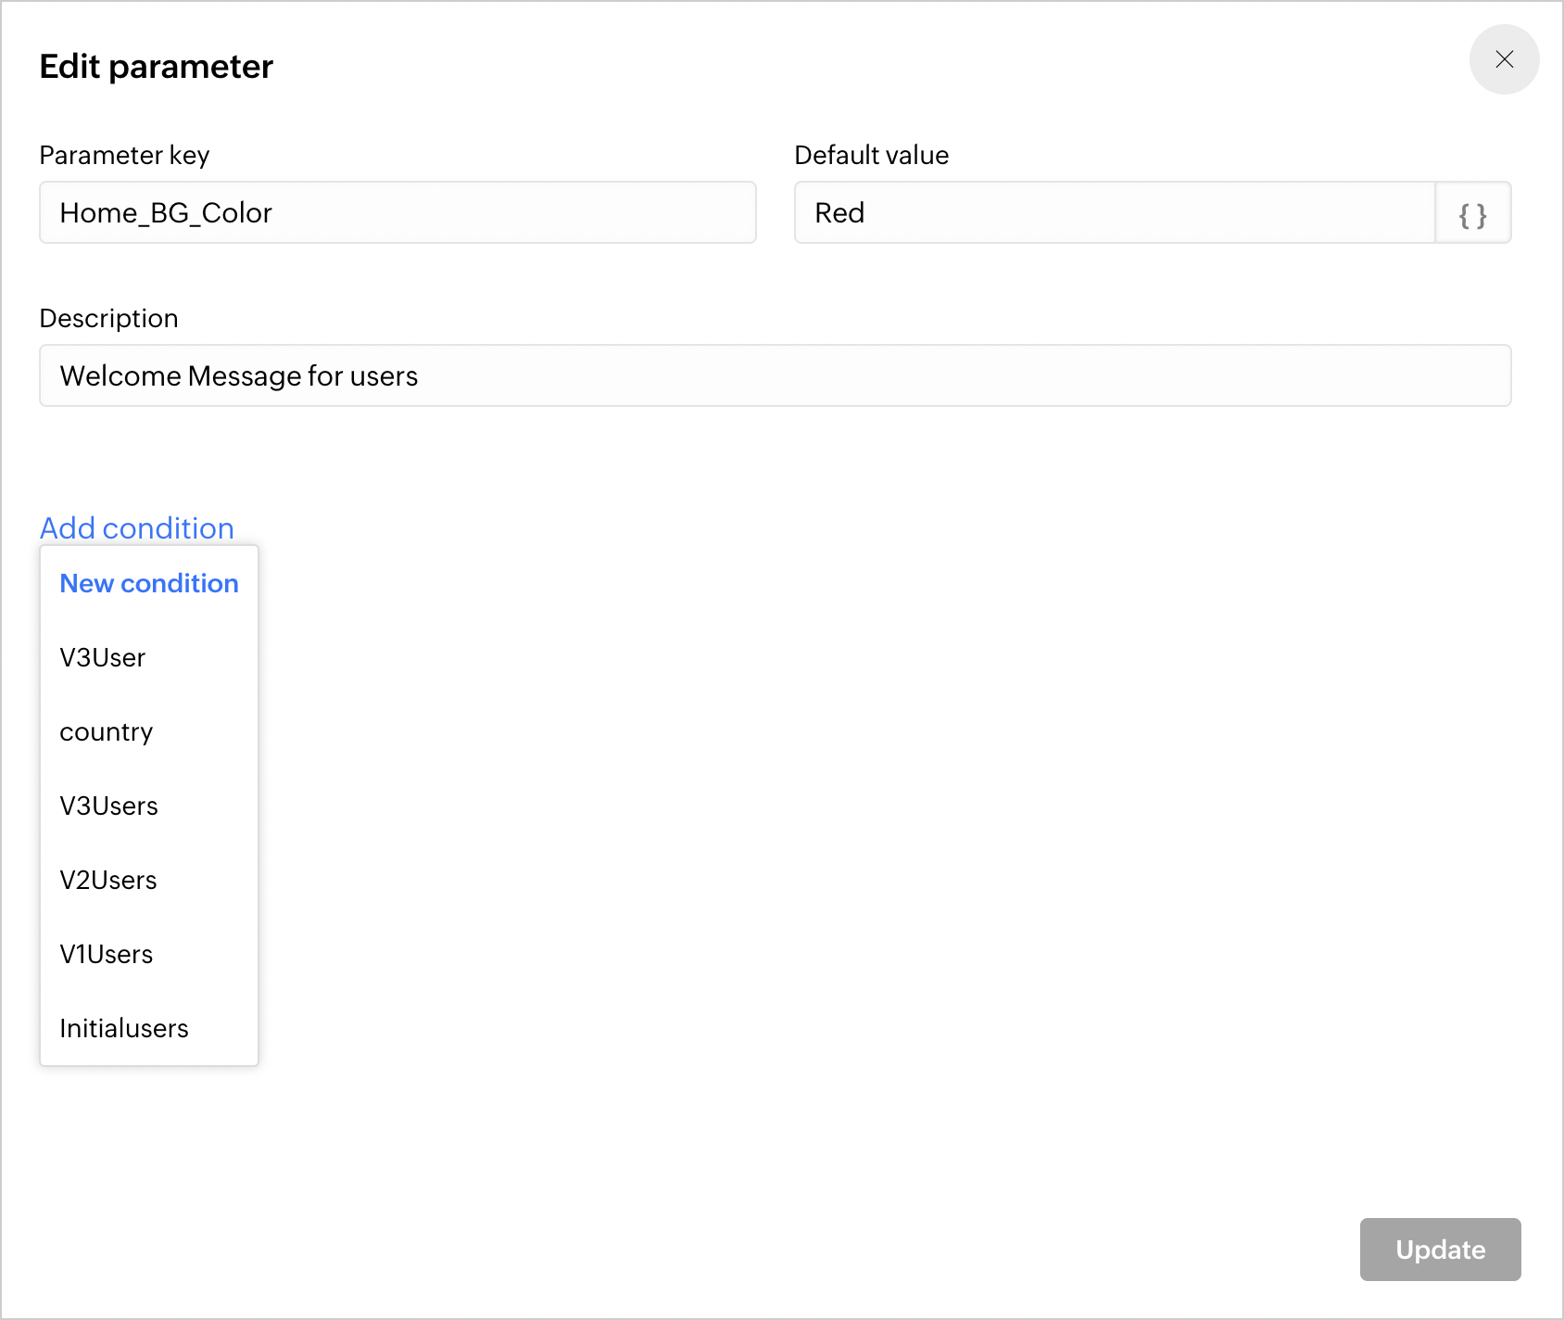Click the JSON braces icon

tap(1472, 213)
